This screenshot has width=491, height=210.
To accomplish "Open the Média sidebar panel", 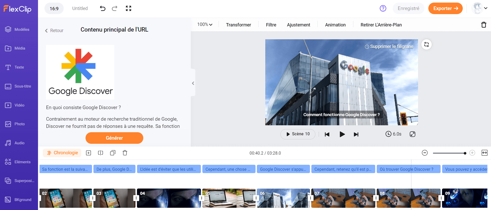I will (x=15, y=48).
